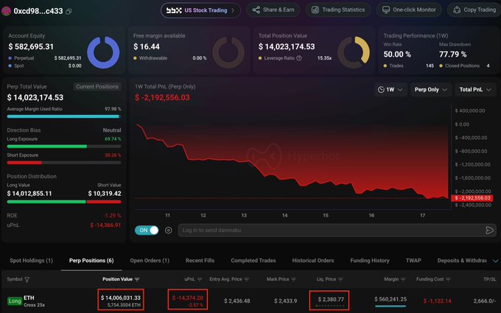This screenshot has width=501, height=313.
Task: Open Trading Statistics
Action: pos(338,10)
